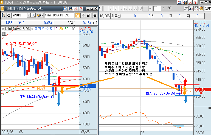Select the 20 interval button in 0604

tap(125, 8)
